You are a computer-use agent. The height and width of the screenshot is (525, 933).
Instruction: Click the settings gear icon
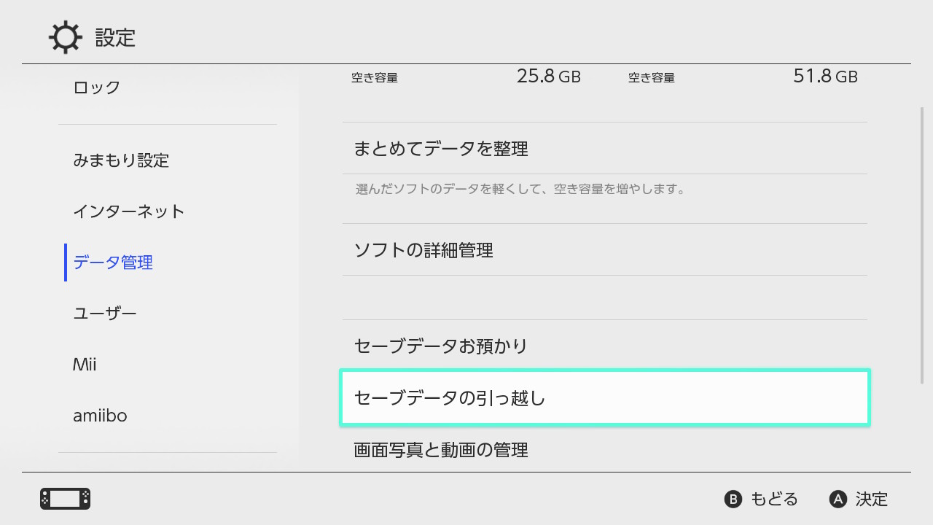click(x=65, y=37)
